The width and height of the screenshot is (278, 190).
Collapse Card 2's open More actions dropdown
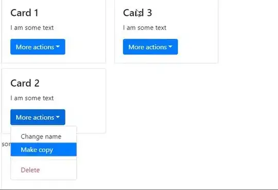pos(38,117)
